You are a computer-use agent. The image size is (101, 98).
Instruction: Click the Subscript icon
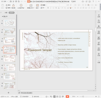[65, 8]
